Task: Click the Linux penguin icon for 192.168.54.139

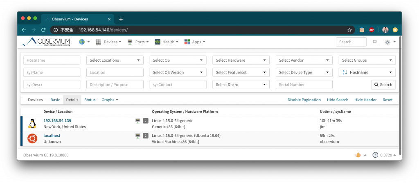Action: (32, 123)
